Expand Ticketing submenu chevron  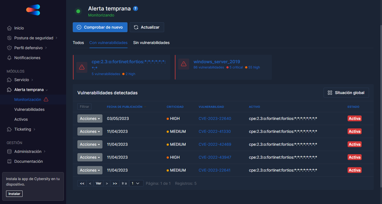pos(34,129)
